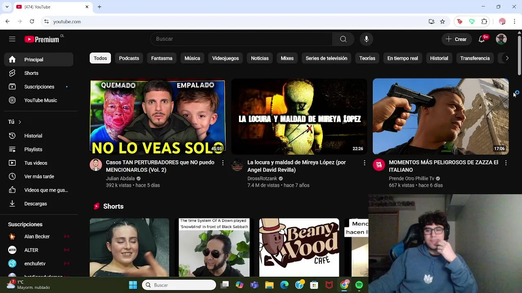
Task: Select the Mixes filter chip
Action: click(287, 58)
